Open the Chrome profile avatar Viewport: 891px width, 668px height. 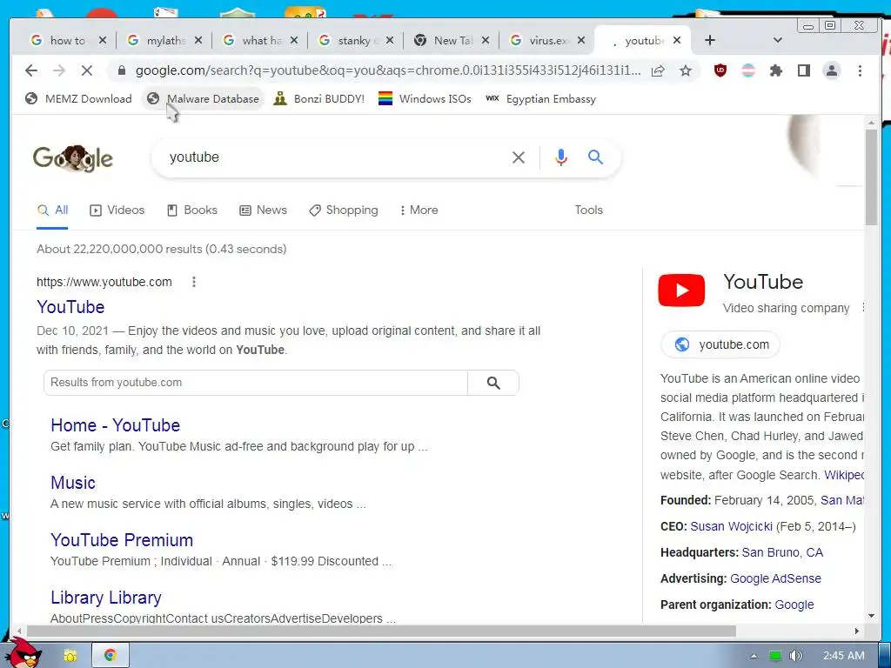(831, 70)
